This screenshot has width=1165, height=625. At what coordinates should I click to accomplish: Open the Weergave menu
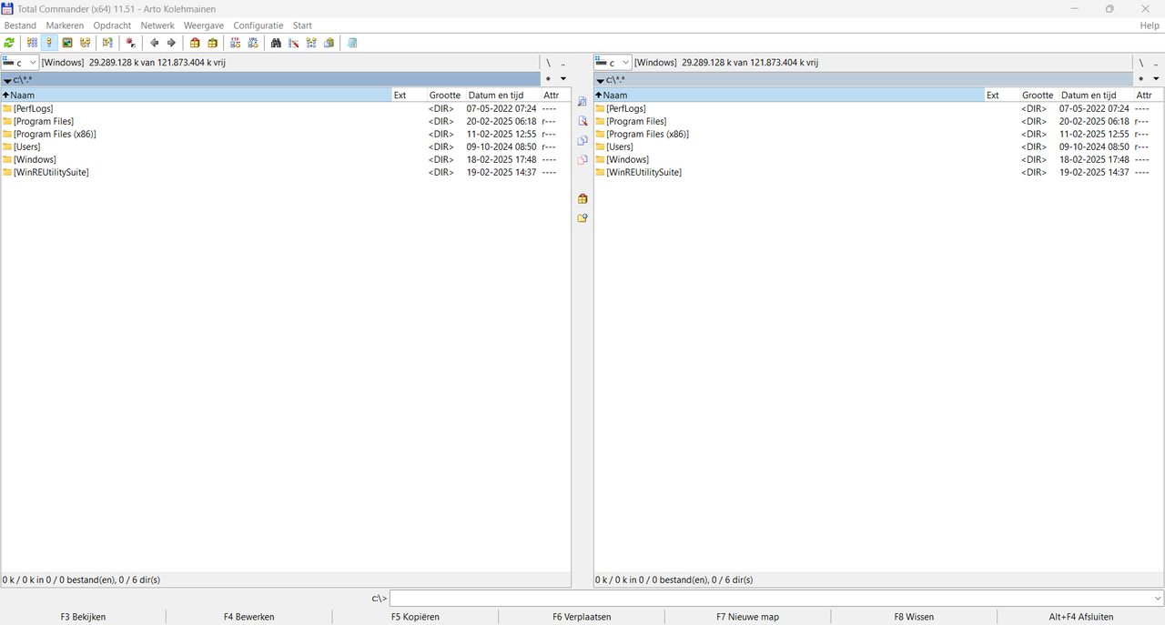[x=204, y=25]
